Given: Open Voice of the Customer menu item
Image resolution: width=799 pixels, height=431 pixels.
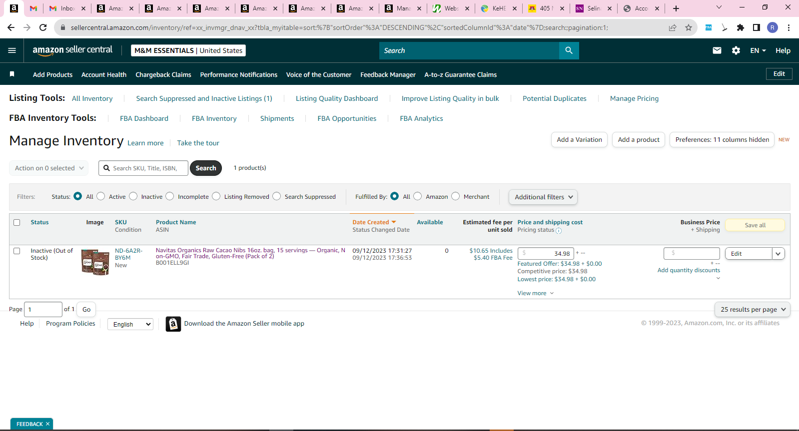Looking at the screenshot, I should (x=319, y=74).
